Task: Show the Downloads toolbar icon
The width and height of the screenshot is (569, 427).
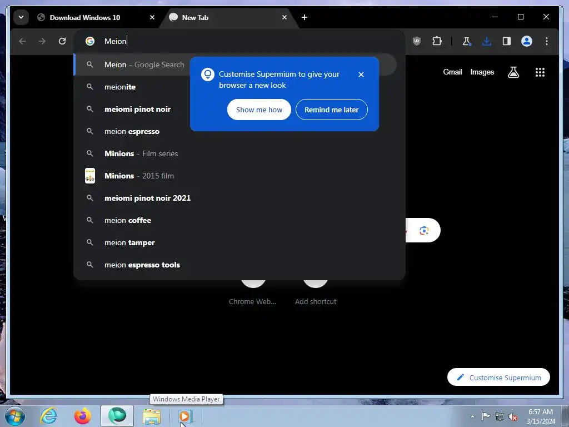Action: (x=487, y=41)
